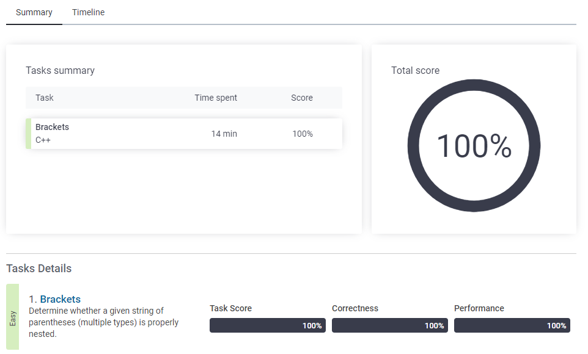Click the 100% score in Brackets row
The image size is (588, 354).
[303, 134]
